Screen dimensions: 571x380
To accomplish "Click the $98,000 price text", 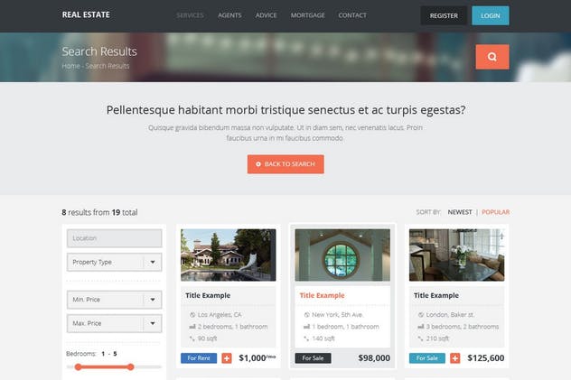I will point(374,358).
